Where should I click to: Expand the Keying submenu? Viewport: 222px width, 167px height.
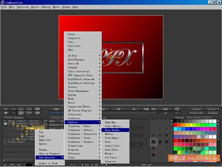pos(83,95)
